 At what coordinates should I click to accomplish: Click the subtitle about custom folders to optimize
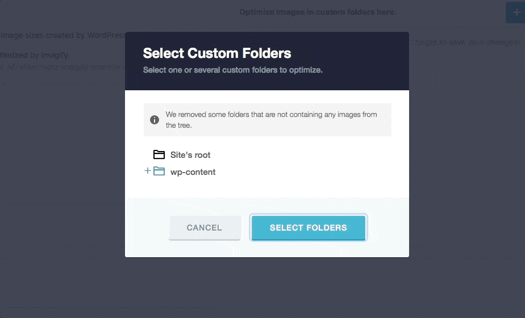click(232, 70)
